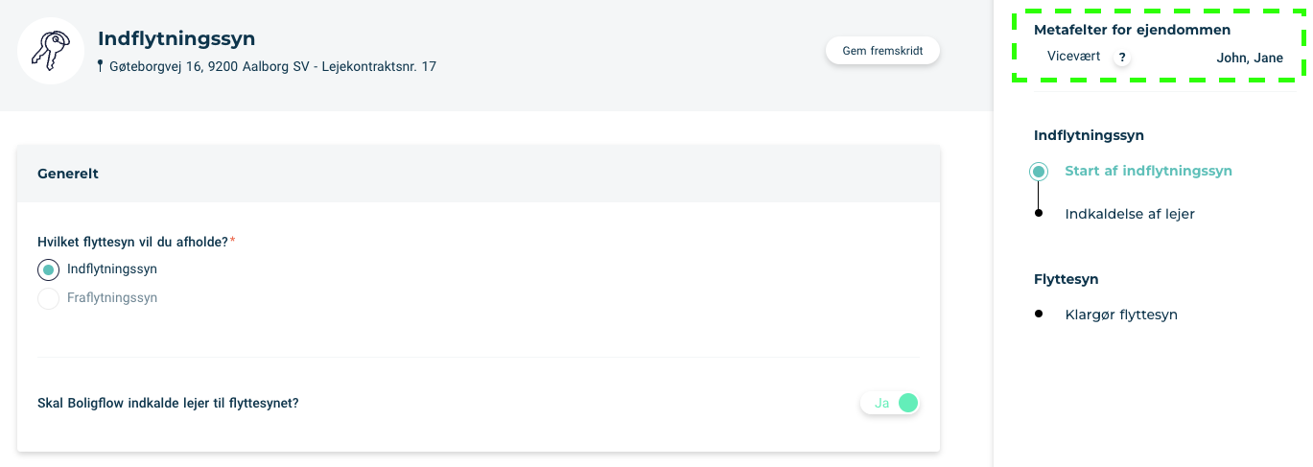Click the location pin icon before Gøteborgvej address
This screenshot has height=467, width=1313.
pyautogui.click(x=100, y=66)
